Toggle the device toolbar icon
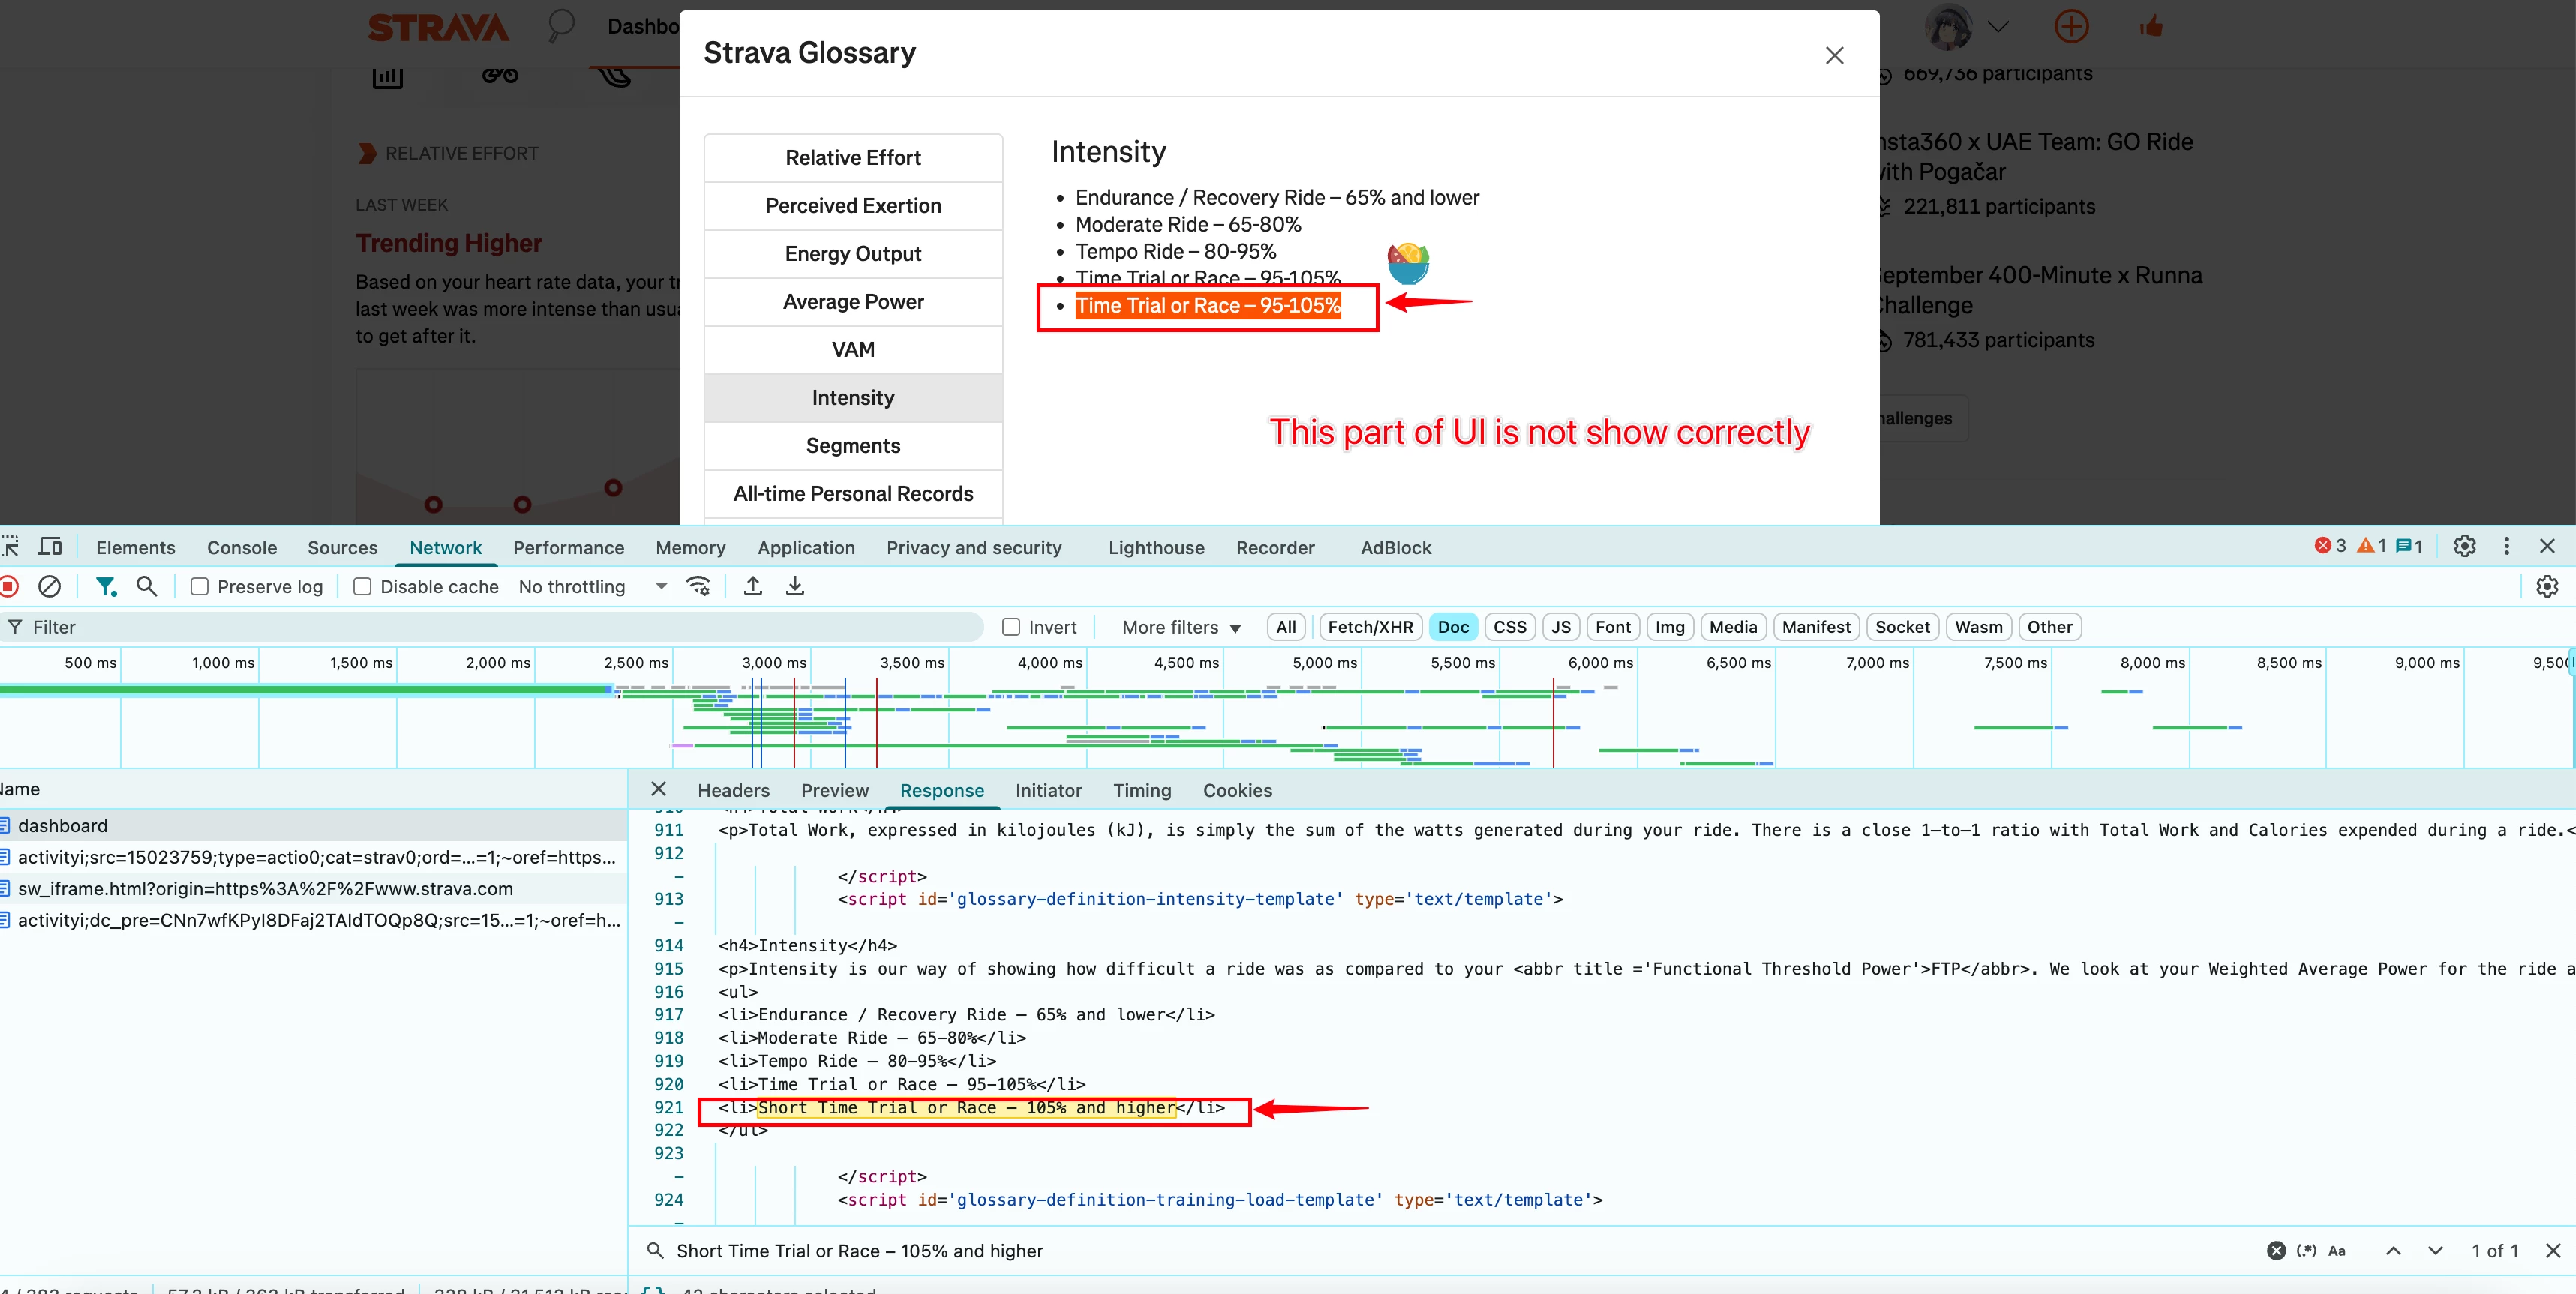2576x1294 pixels. [50, 547]
